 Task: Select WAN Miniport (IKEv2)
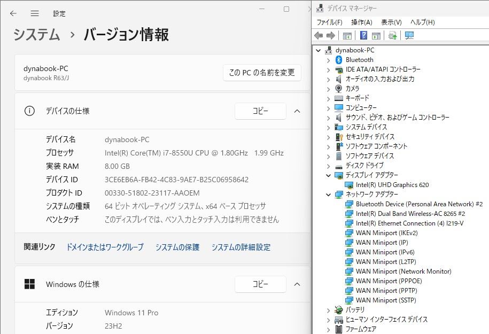tap(387, 233)
